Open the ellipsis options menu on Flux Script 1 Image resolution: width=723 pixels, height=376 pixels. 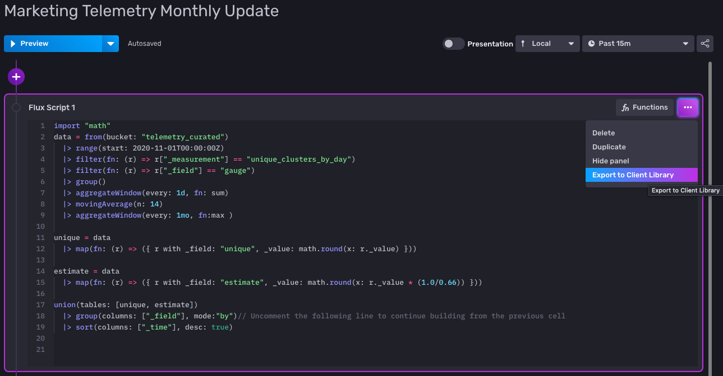688,107
